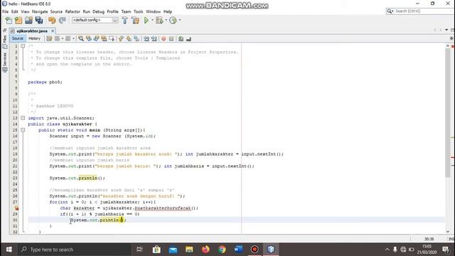Viewport: 455px width, 256px height.
Task: Click the Shift Line Right icon
Action: click(154, 38)
